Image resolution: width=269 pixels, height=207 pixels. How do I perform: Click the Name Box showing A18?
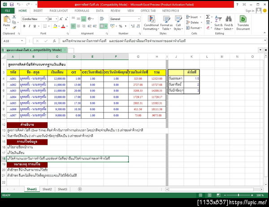[11, 41]
